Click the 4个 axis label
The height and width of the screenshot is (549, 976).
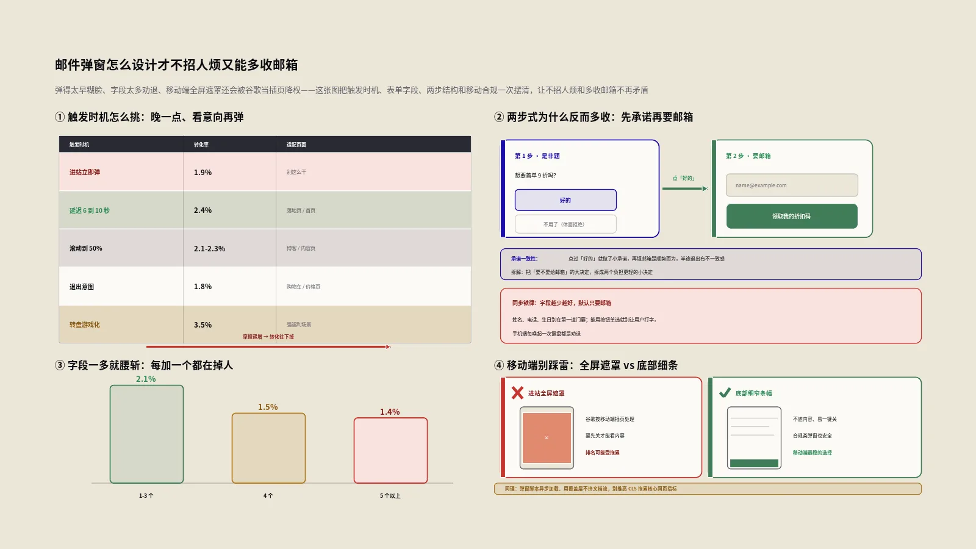(268, 496)
